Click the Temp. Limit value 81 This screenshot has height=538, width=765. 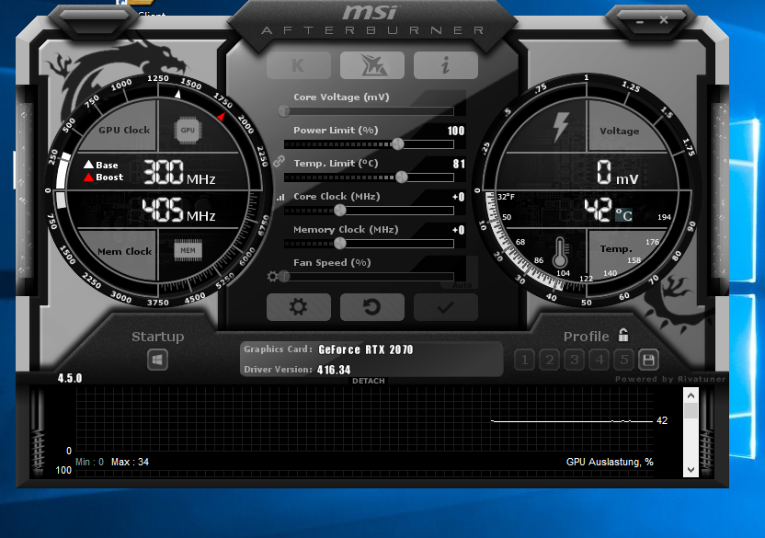pyautogui.click(x=459, y=164)
